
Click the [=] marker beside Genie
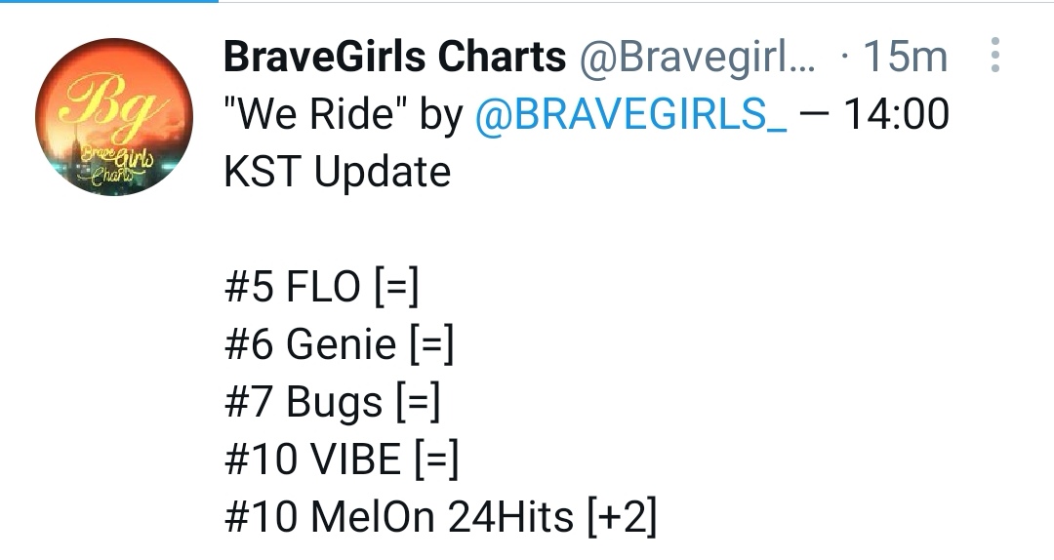coord(431,344)
